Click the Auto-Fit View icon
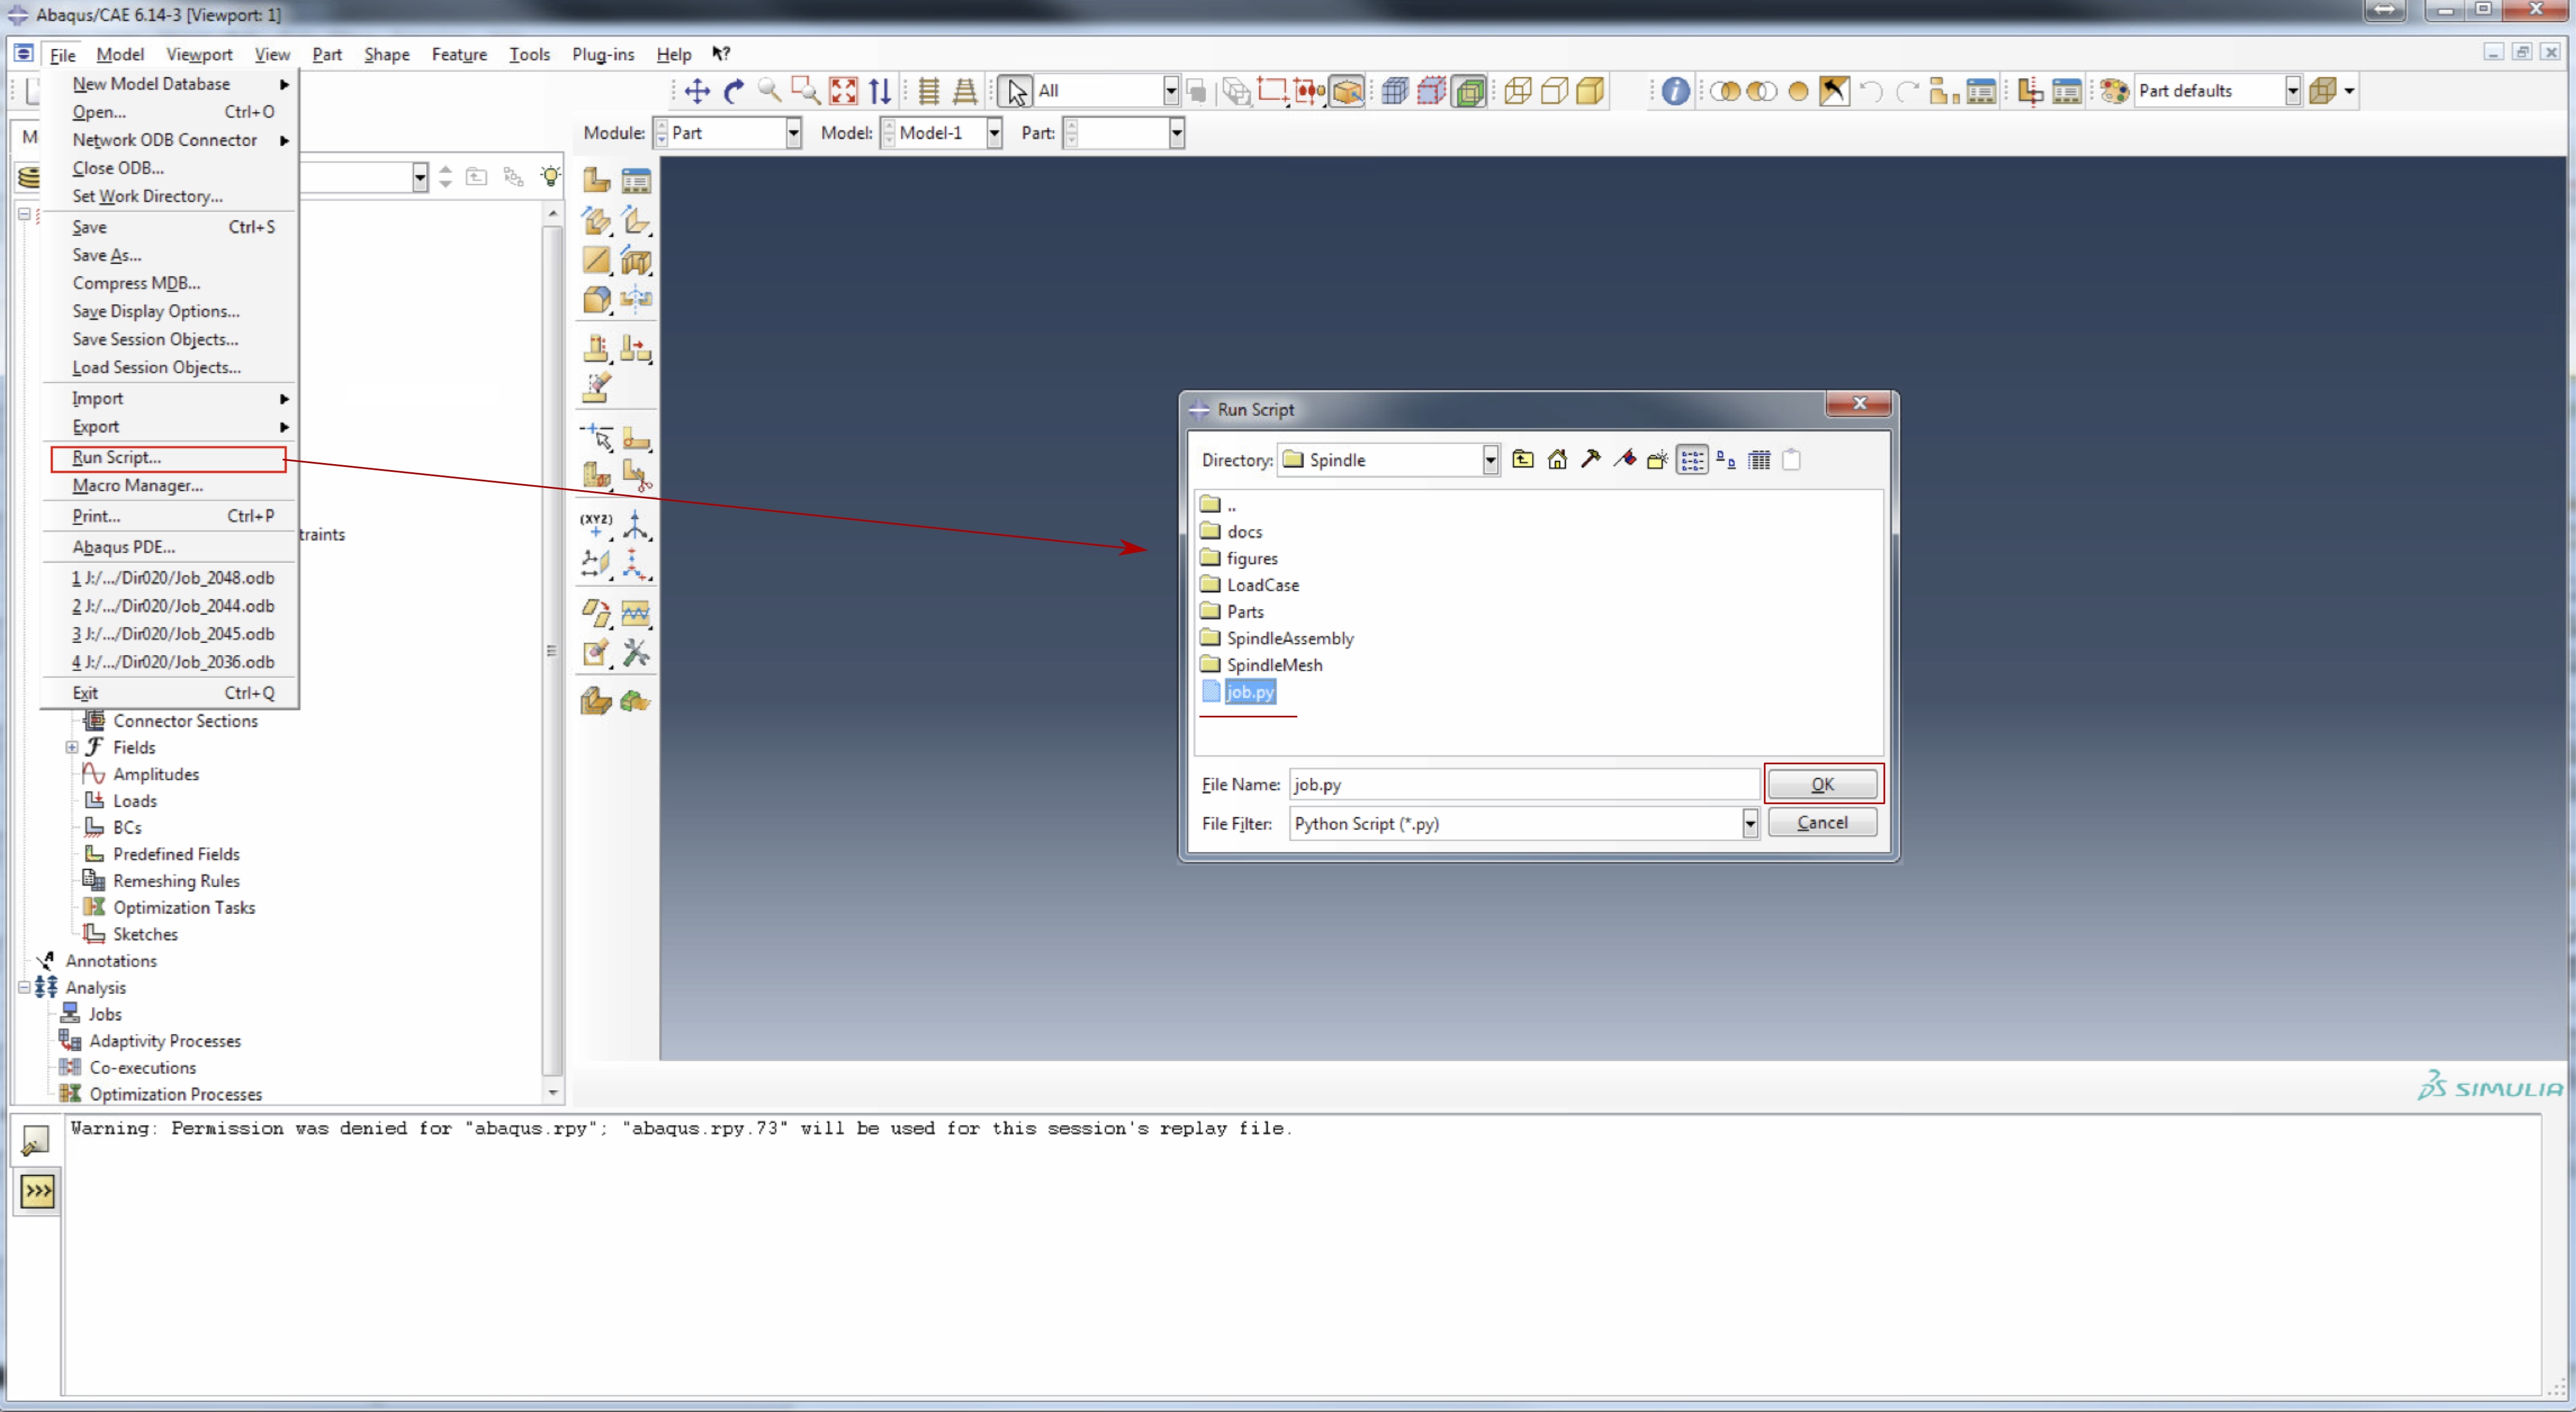The image size is (2576, 1412). coord(843,91)
